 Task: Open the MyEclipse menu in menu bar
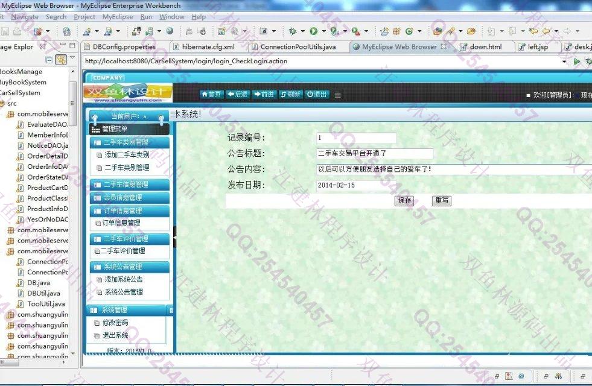click(118, 17)
